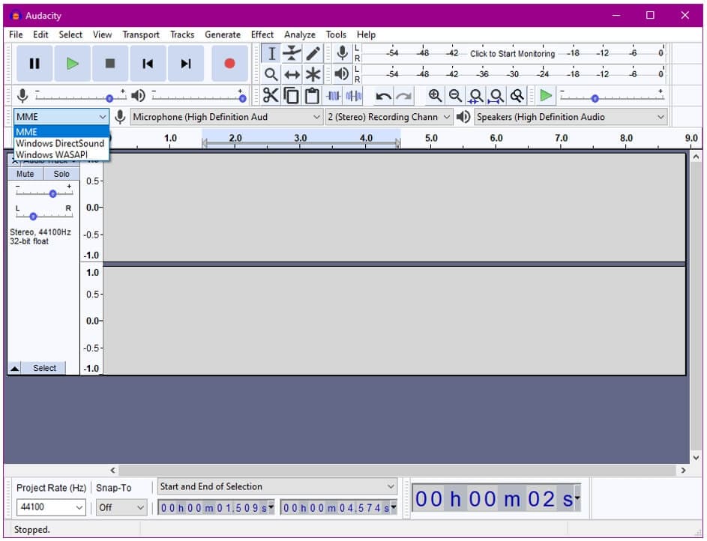707x541 pixels.
Task: Click the playback volume slider
Action: coord(198,97)
